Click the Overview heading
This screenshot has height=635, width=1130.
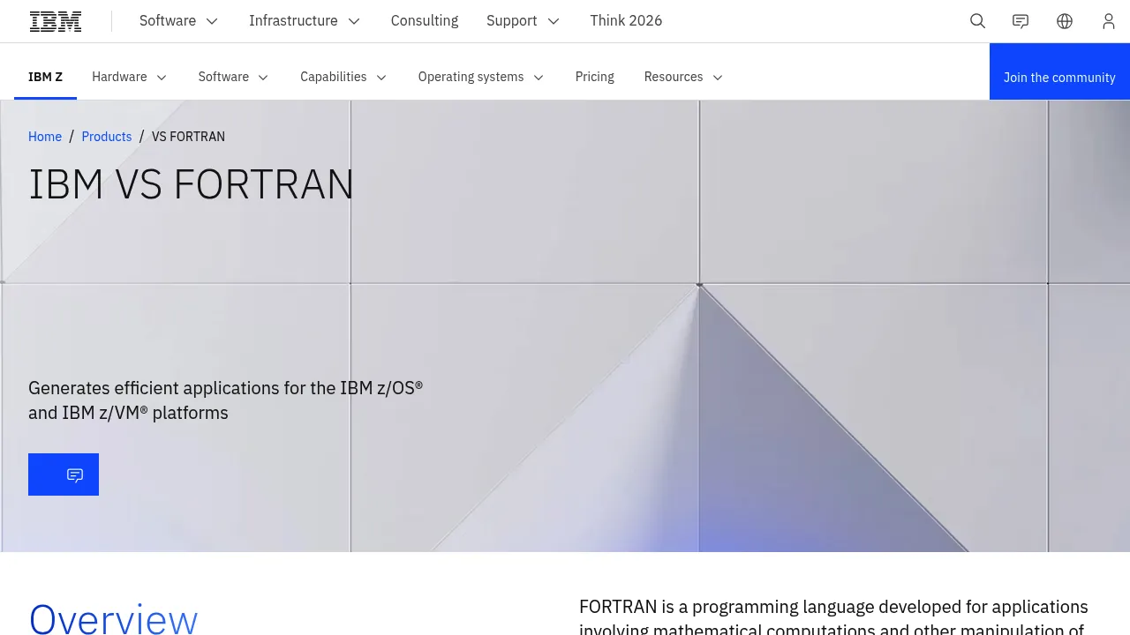tap(113, 619)
